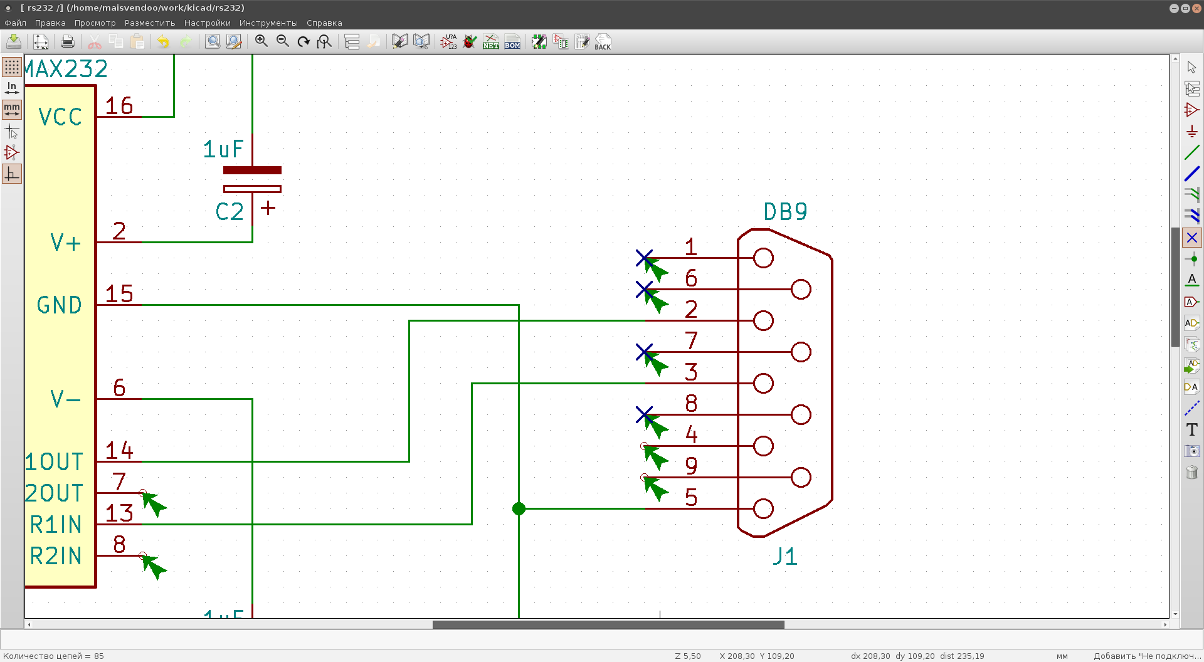Screen dimensions: 1204x662
Task: Toggle showing hidden pins
Action: [12, 152]
